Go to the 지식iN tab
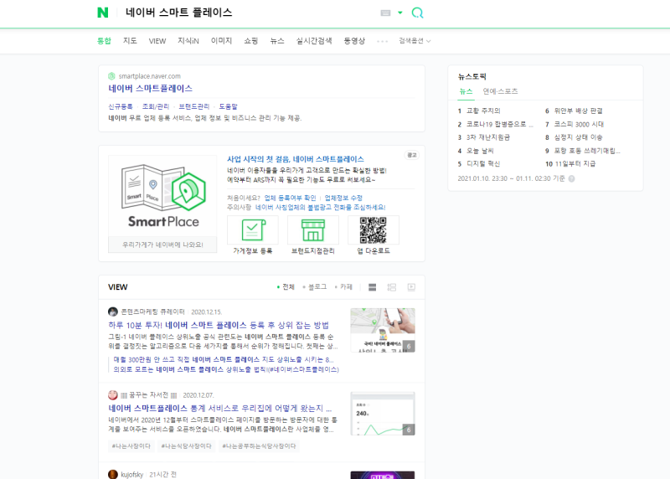The height and width of the screenshot is (479, 670). [x=188, y=40]
